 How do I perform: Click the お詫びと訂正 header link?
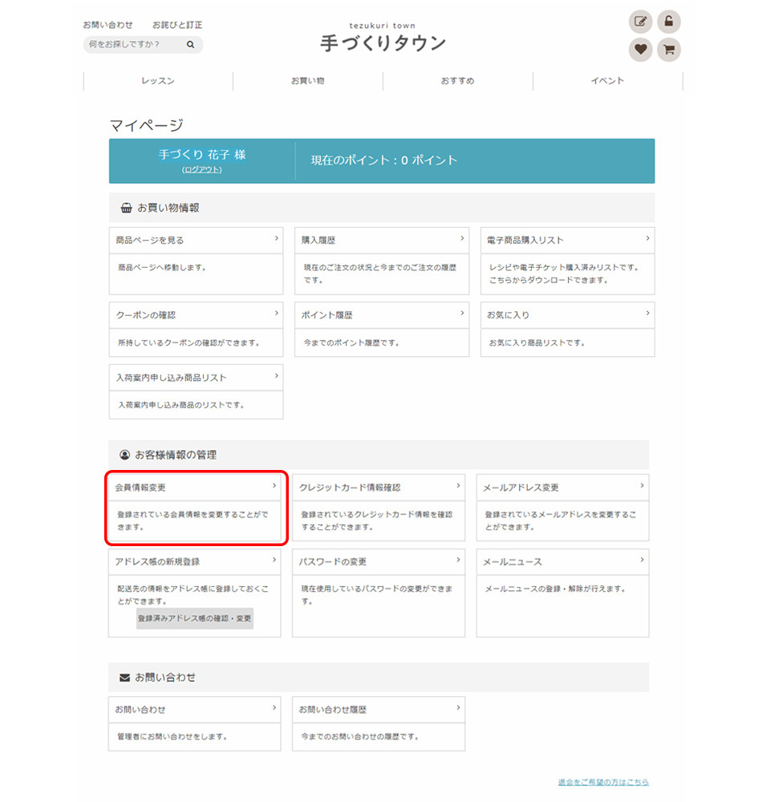click(x=177, y=25)
